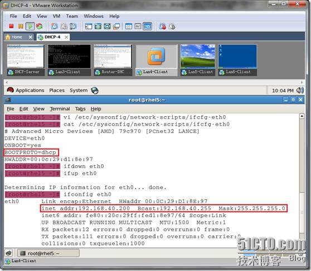Reset the virtual machine with the red-green arrow icon
Image resolution: width=311 pixels, height=271 pixels.
pyautogui.click(x=40, y=26)
